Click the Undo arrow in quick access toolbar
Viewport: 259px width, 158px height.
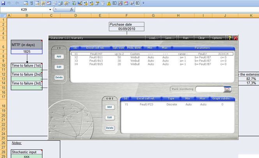coord(9,3)
